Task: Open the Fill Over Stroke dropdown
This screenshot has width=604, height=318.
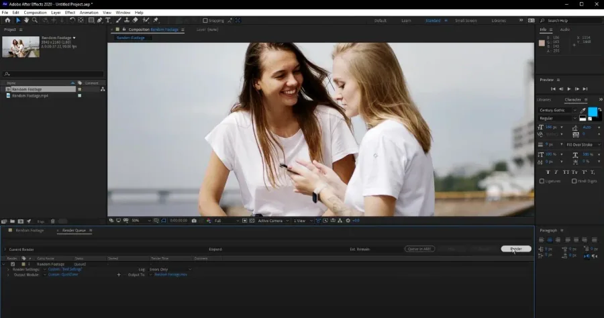Action: [x=583, y=145]
